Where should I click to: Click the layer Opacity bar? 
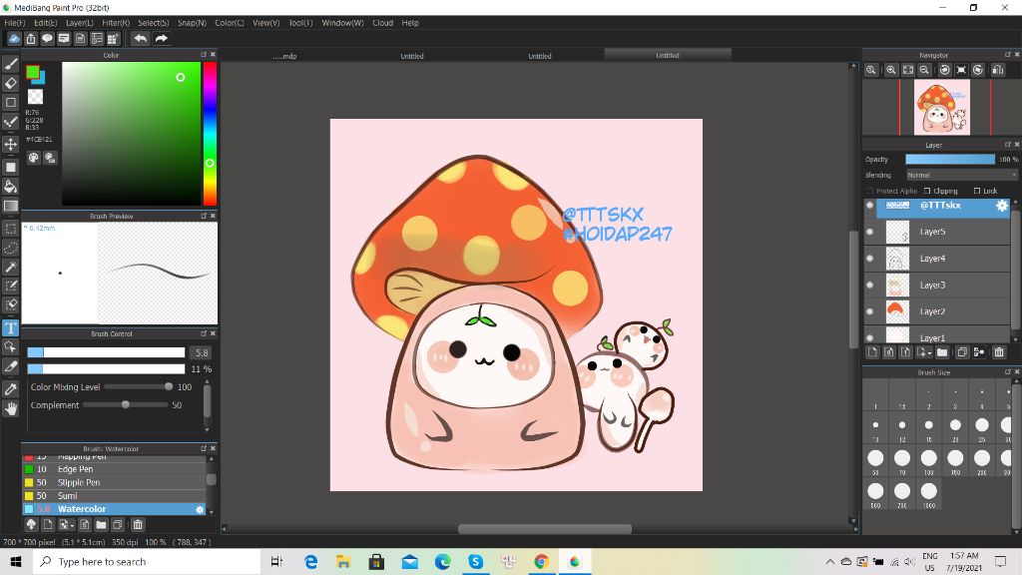[950, 159]
